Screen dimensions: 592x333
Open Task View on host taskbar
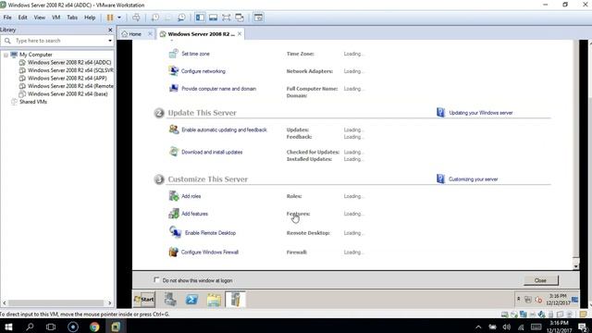pyautogui.click(x=51, y=327)
